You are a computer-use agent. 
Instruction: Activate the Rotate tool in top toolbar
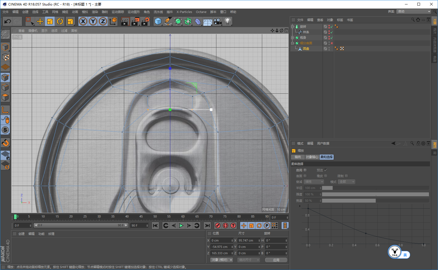[60, 21]
